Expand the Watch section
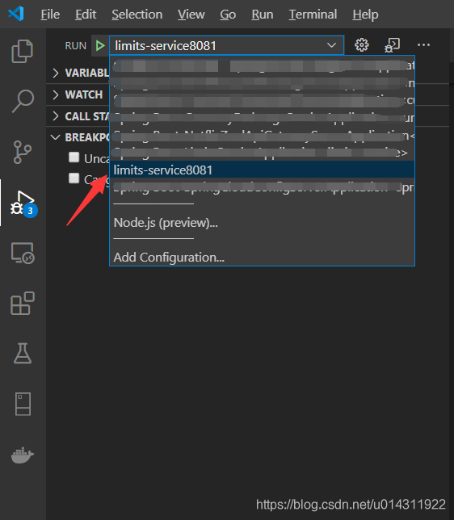The image size is (454, 520). pyautogui.click(x=56, y=94)
